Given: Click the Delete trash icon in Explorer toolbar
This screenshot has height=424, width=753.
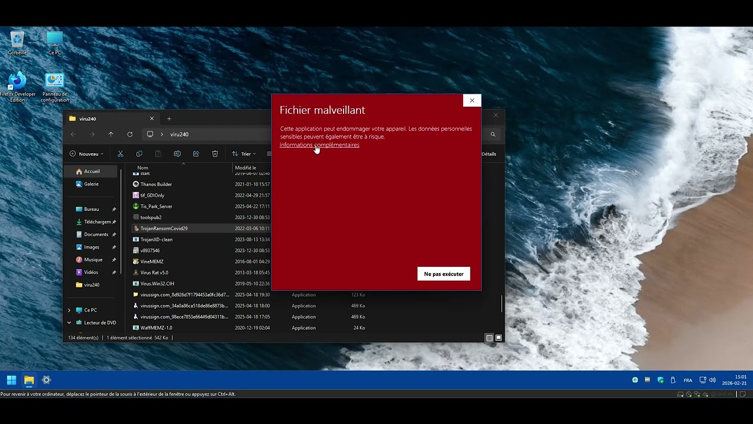Looking at the screenshot, I should click(x=215, y=154).
